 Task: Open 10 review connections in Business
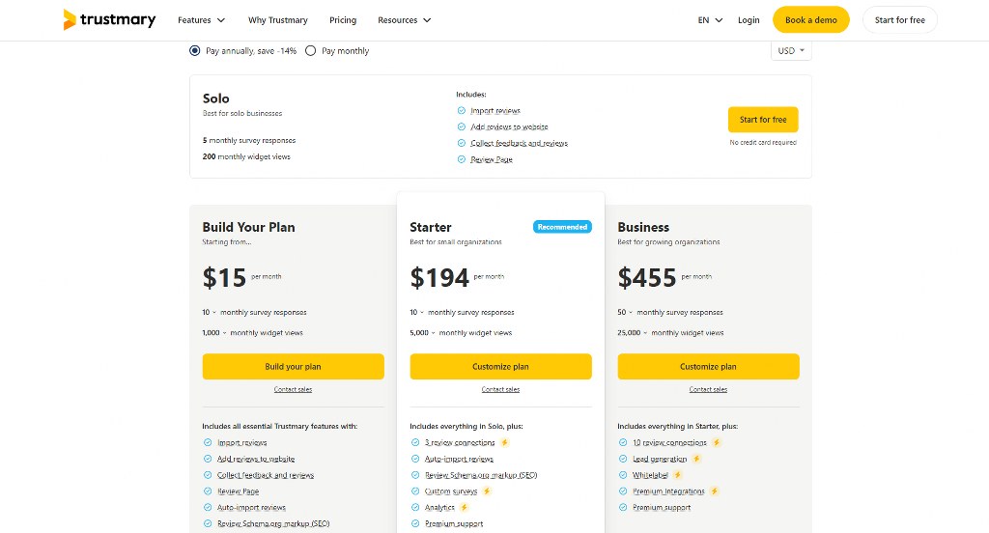point(670,443)
